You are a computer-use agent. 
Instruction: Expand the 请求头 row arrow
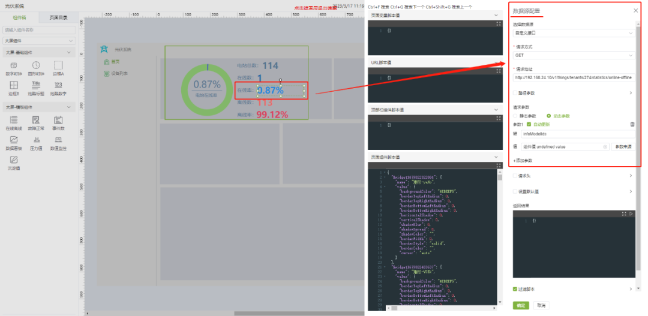(631, 176)
